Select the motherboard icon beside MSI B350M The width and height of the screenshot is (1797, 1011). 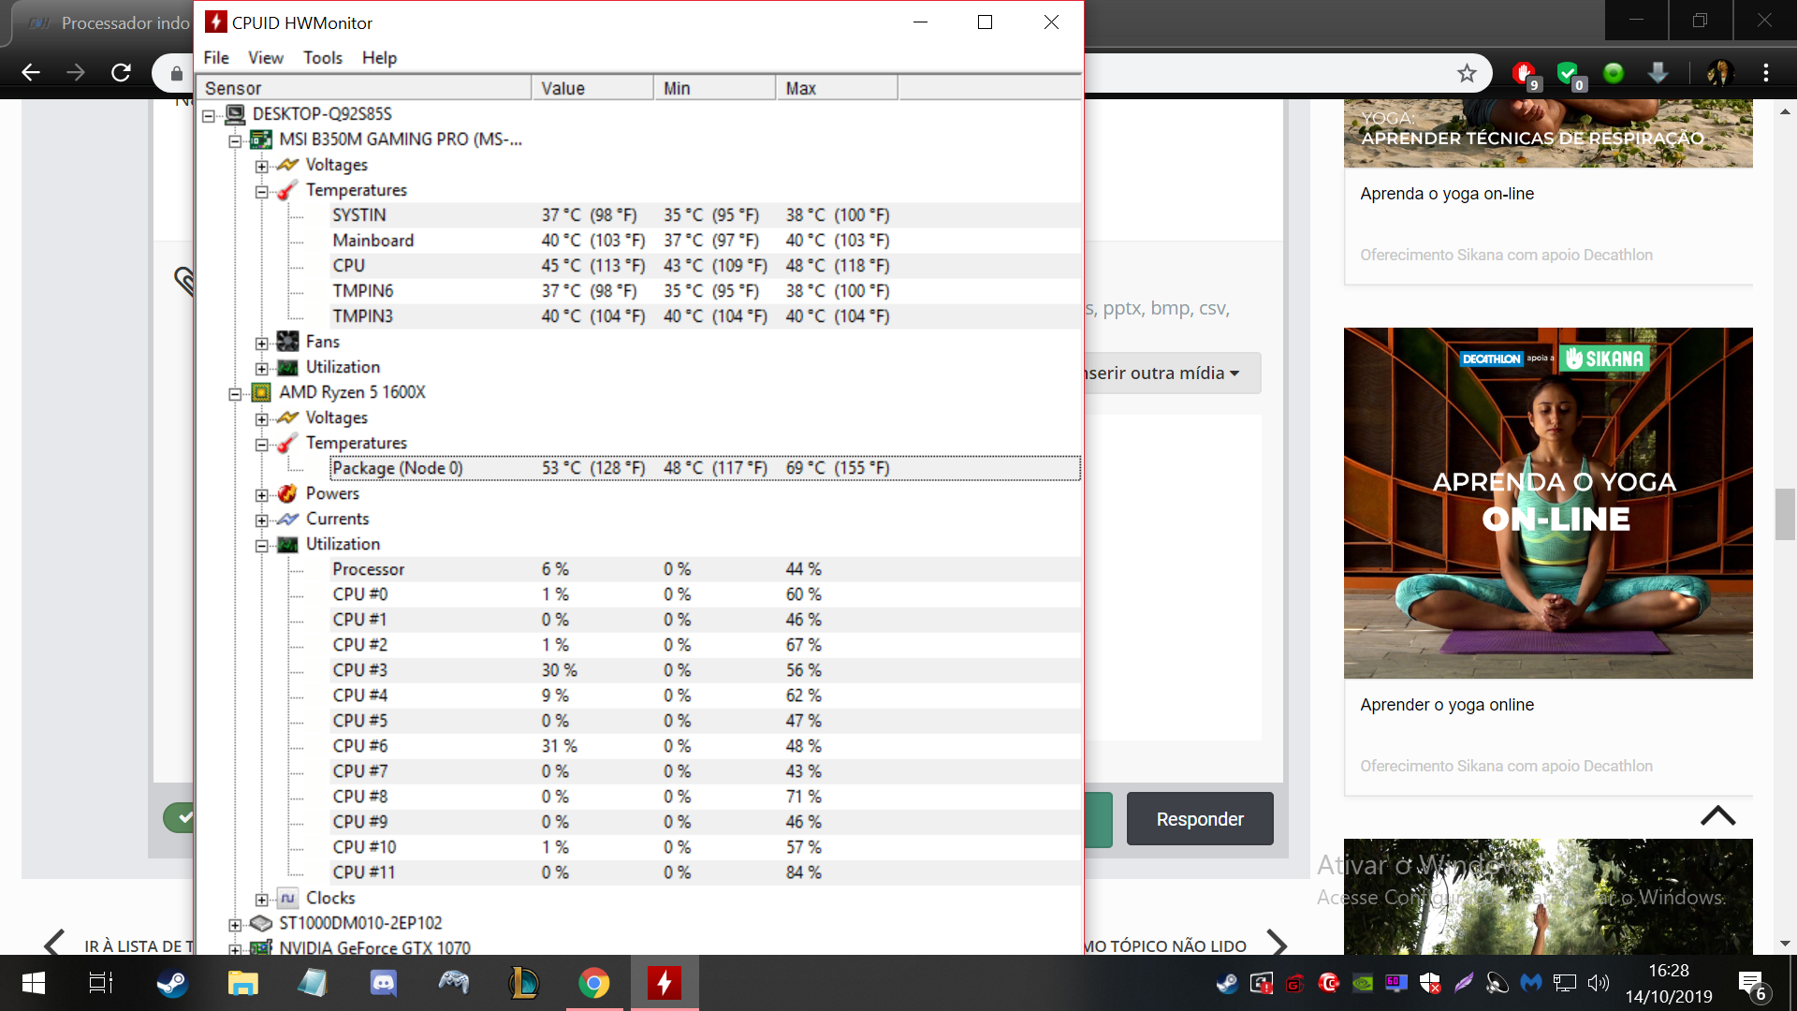coord(261,139)
